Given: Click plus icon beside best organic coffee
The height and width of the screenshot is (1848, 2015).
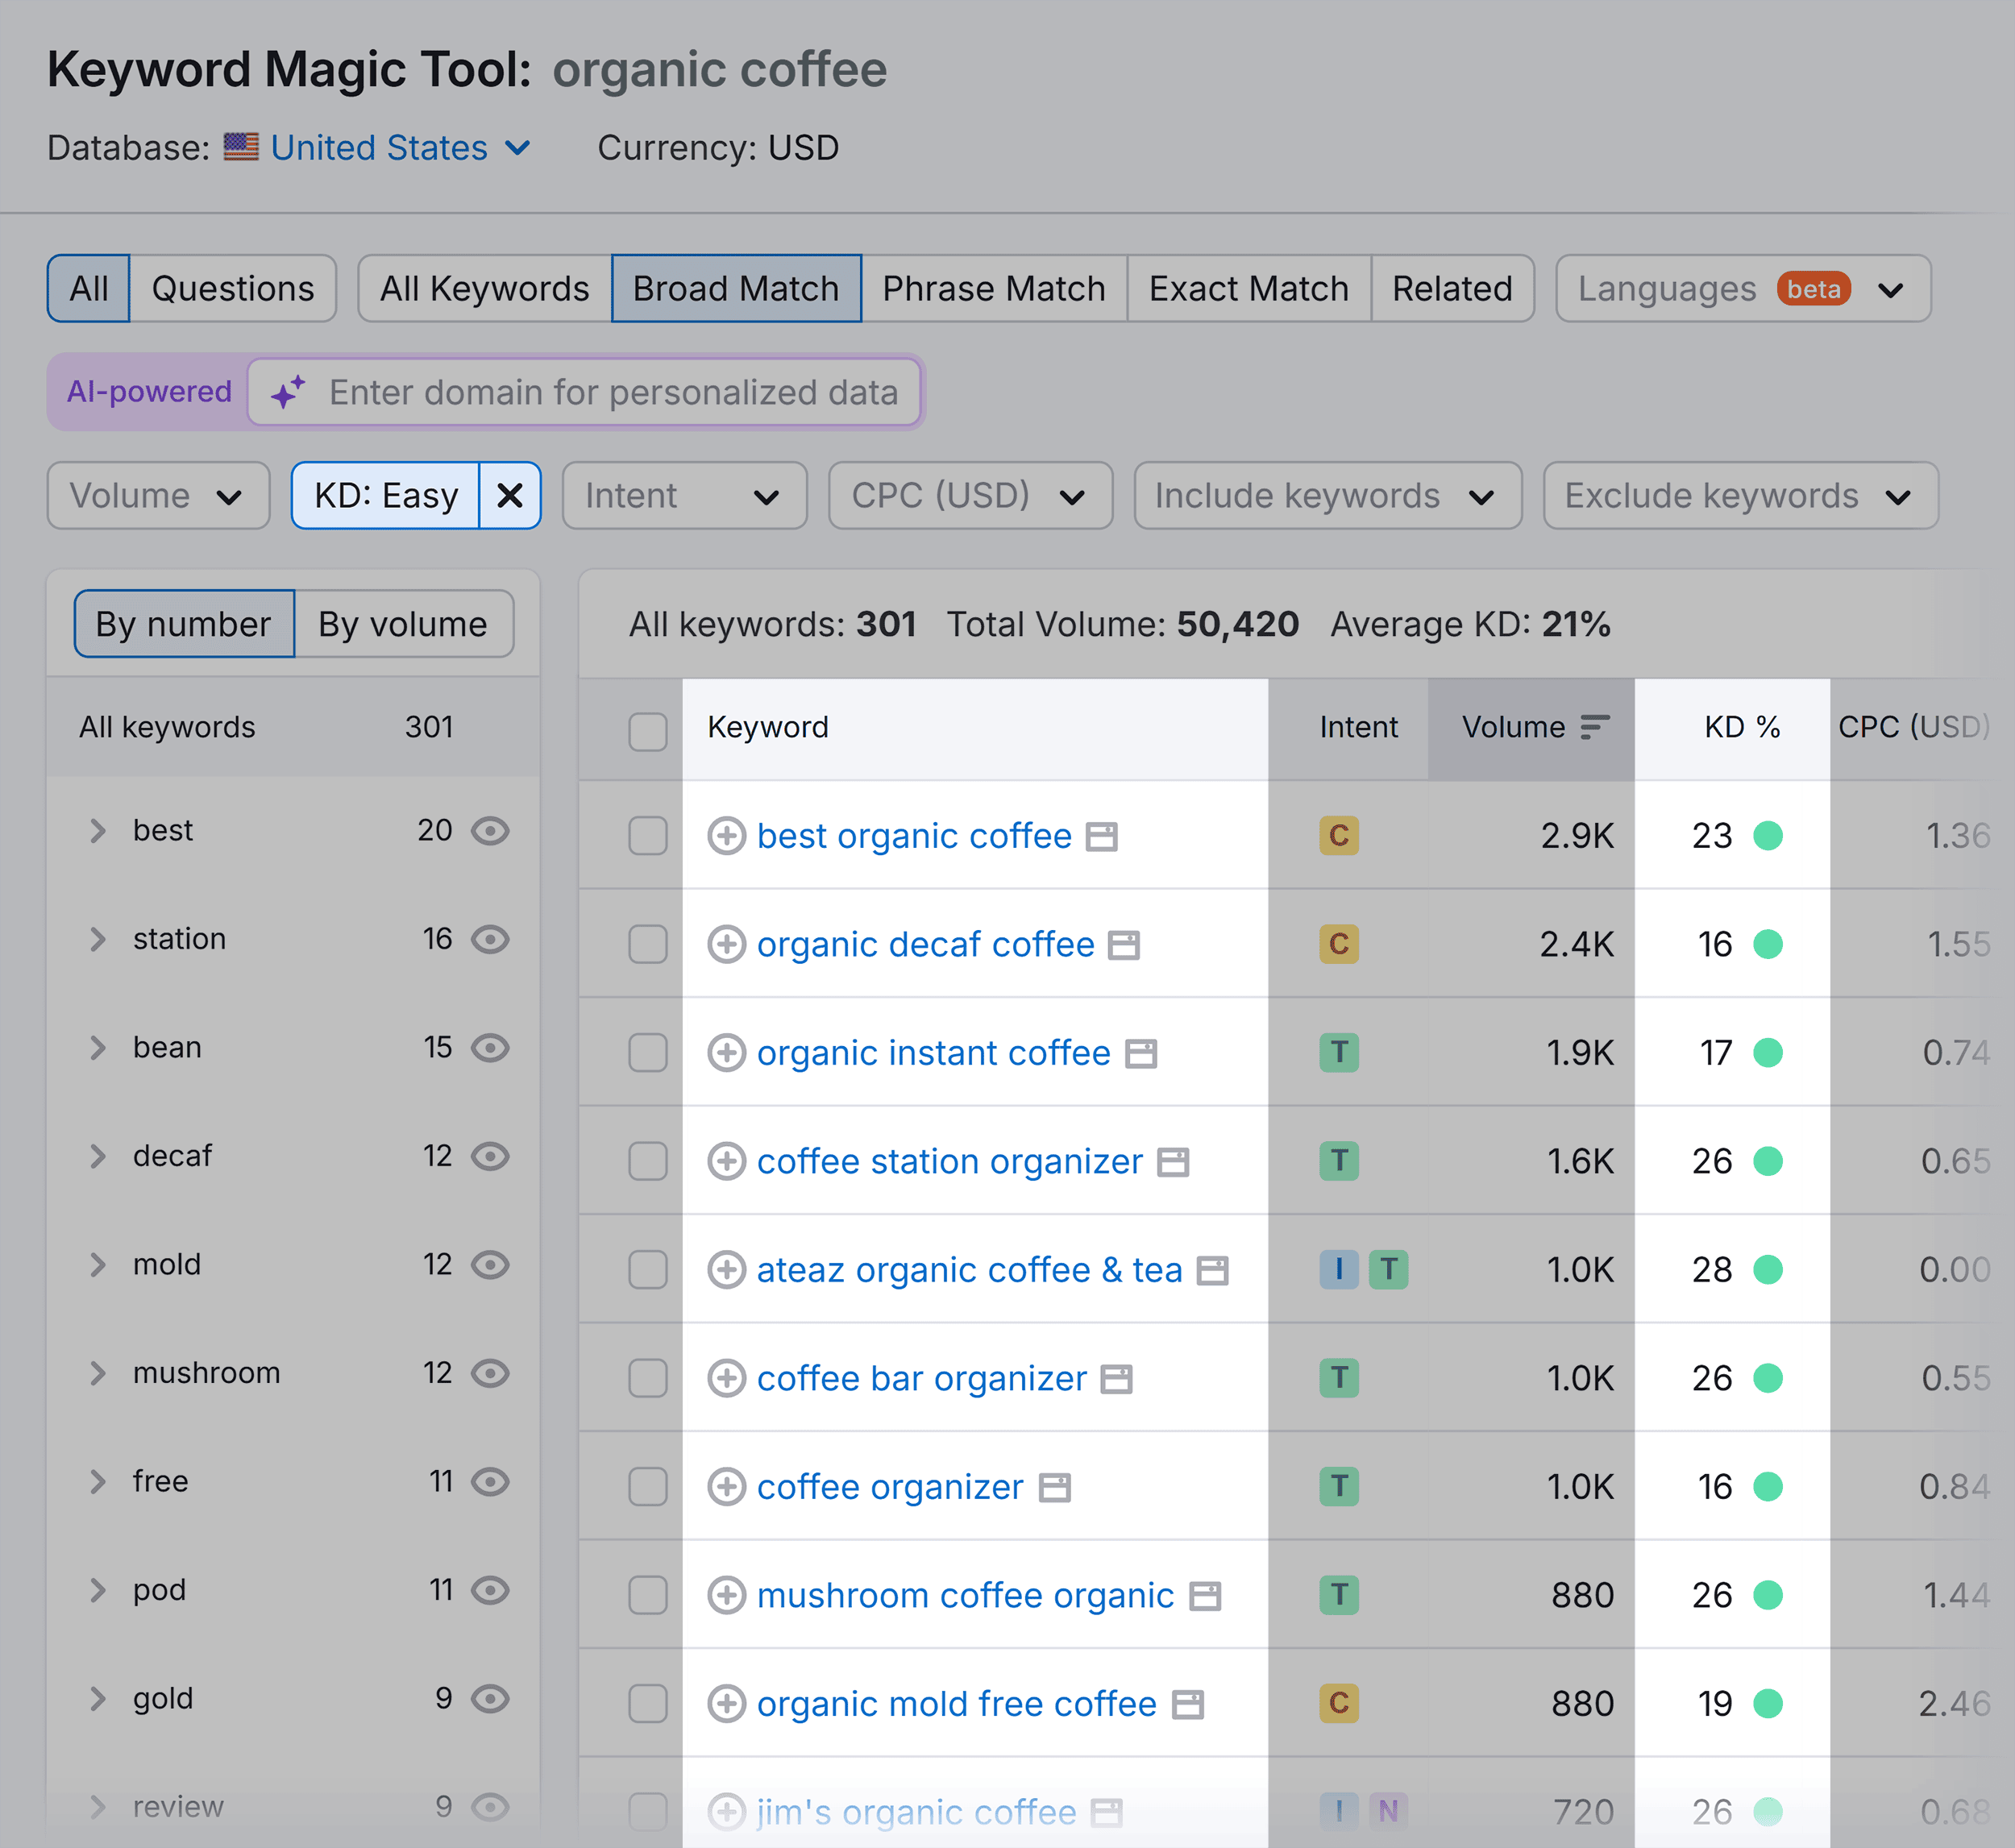Looking at the screenshot, I should tap(726, 835).
